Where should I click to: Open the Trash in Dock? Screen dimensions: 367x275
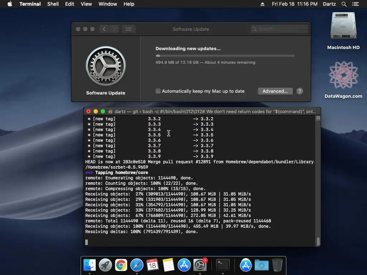(277, 265)
